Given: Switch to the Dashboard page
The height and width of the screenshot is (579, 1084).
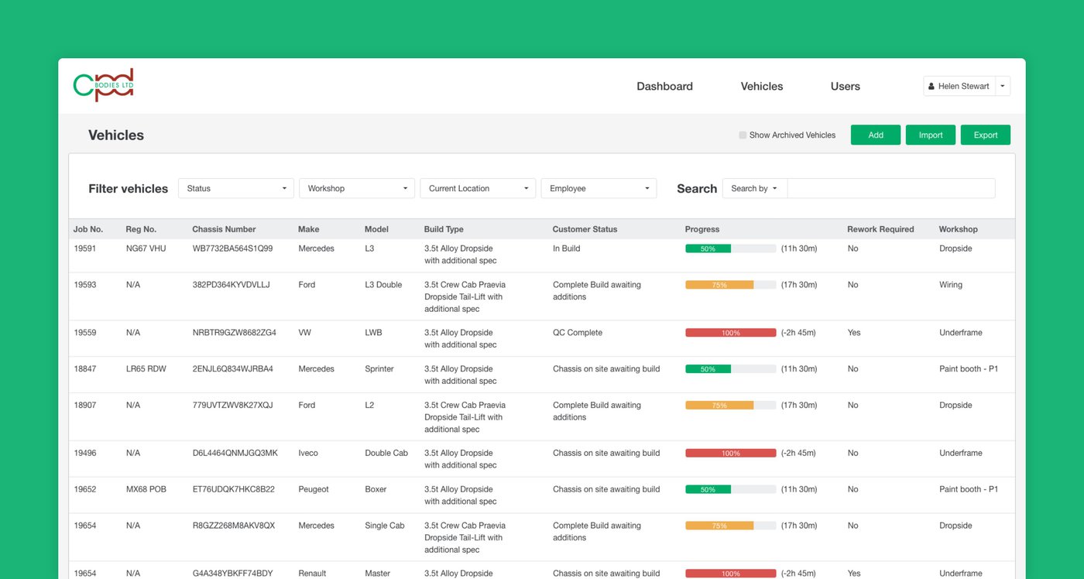Looking at the screenshot, I should pyautogui.click(x=664, y=86).
